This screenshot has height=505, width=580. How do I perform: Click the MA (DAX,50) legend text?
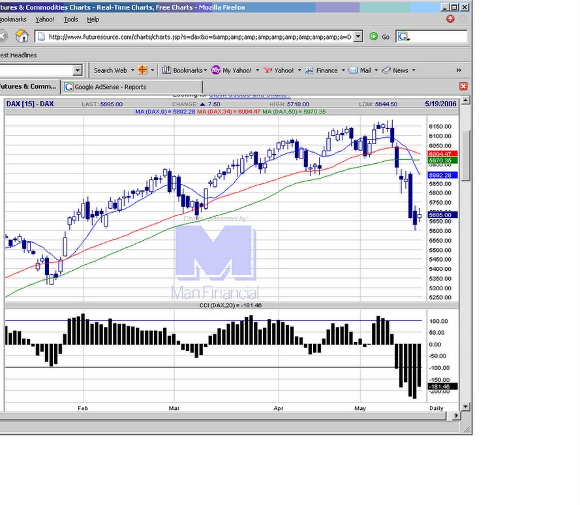point(294,112)
